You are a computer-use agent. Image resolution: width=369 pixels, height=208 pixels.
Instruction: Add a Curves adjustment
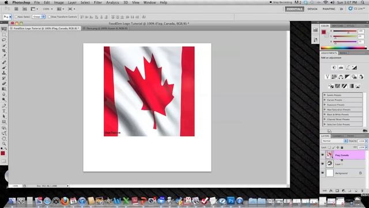pyautogui.click(x=348, y=68)
